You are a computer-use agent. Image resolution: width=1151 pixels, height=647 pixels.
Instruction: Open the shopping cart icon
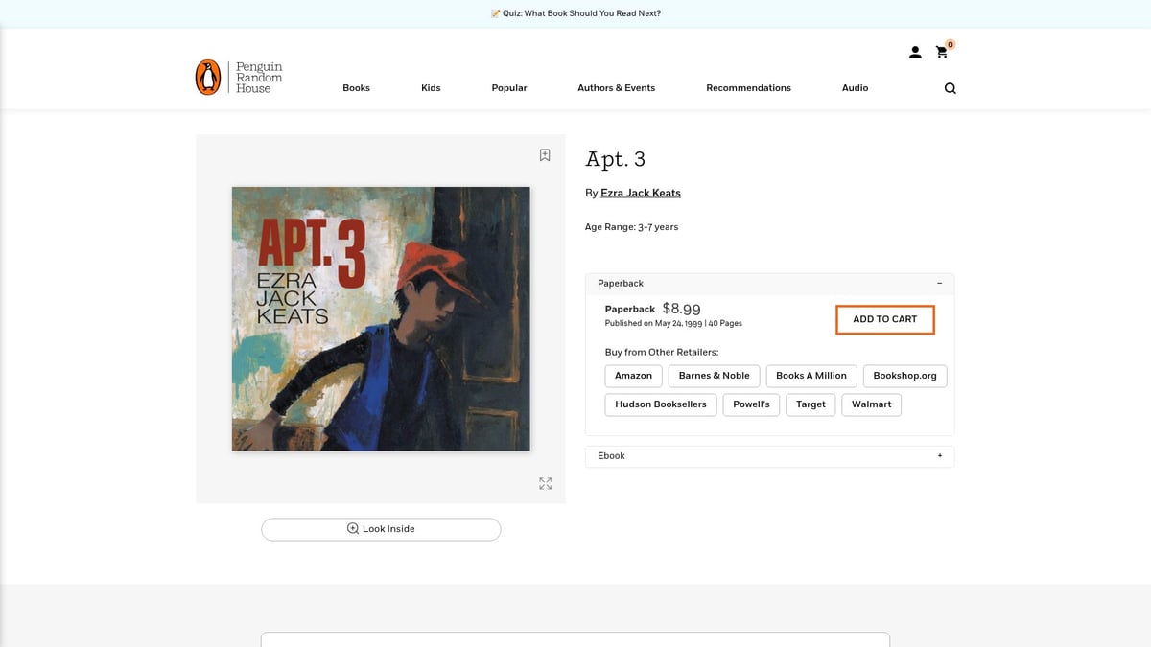942,53
